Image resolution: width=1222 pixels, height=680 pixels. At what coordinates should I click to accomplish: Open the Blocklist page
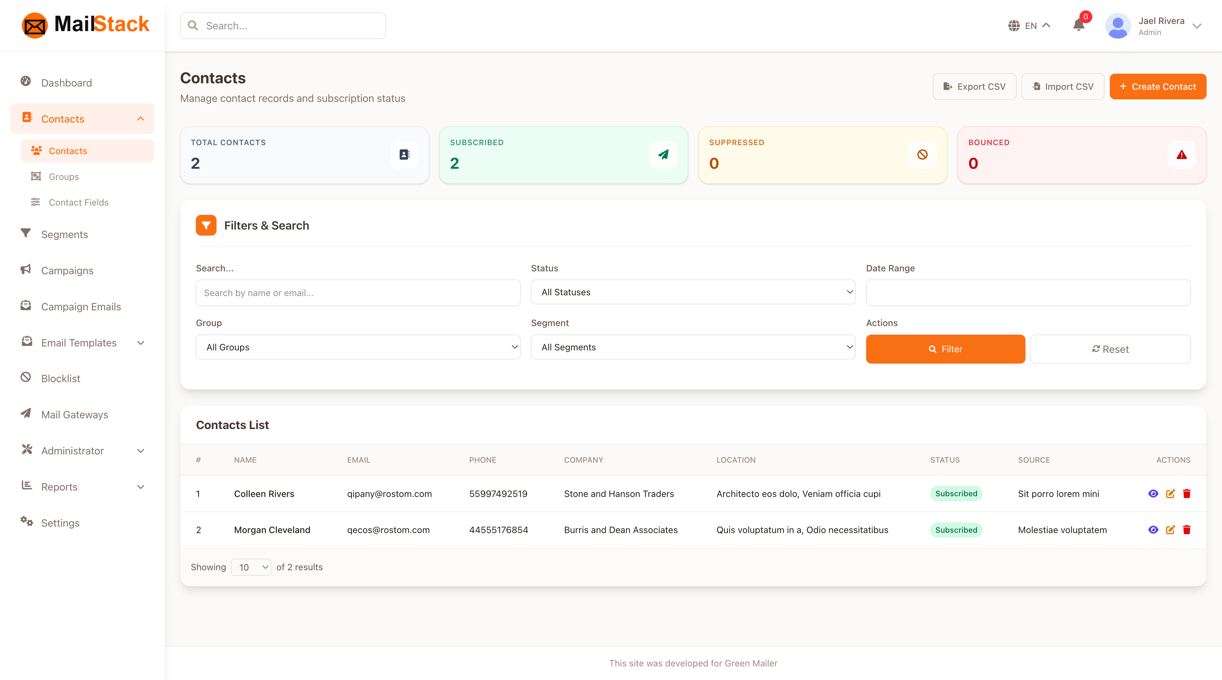[82, 379]
